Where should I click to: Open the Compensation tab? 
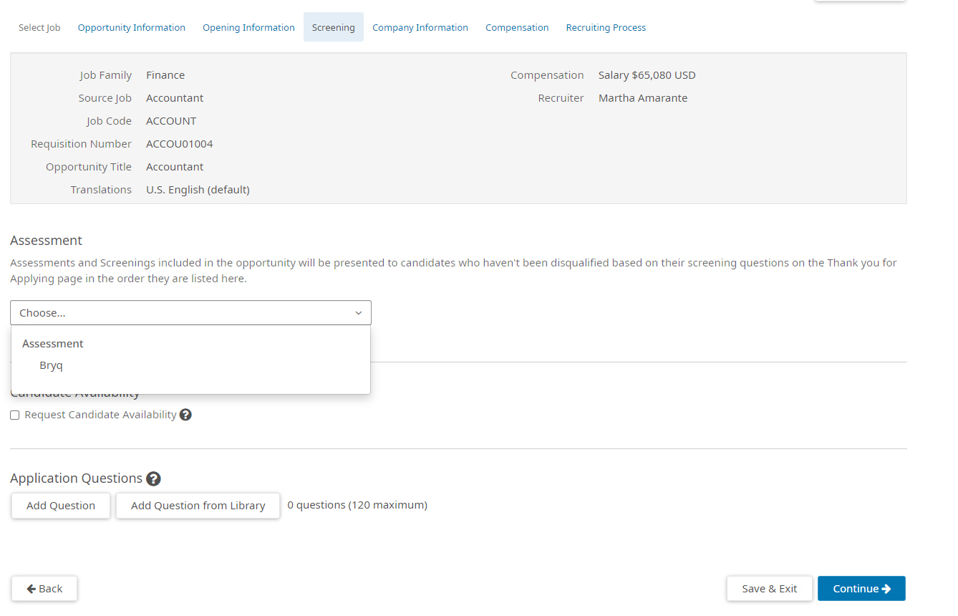(x=517, y=27)
